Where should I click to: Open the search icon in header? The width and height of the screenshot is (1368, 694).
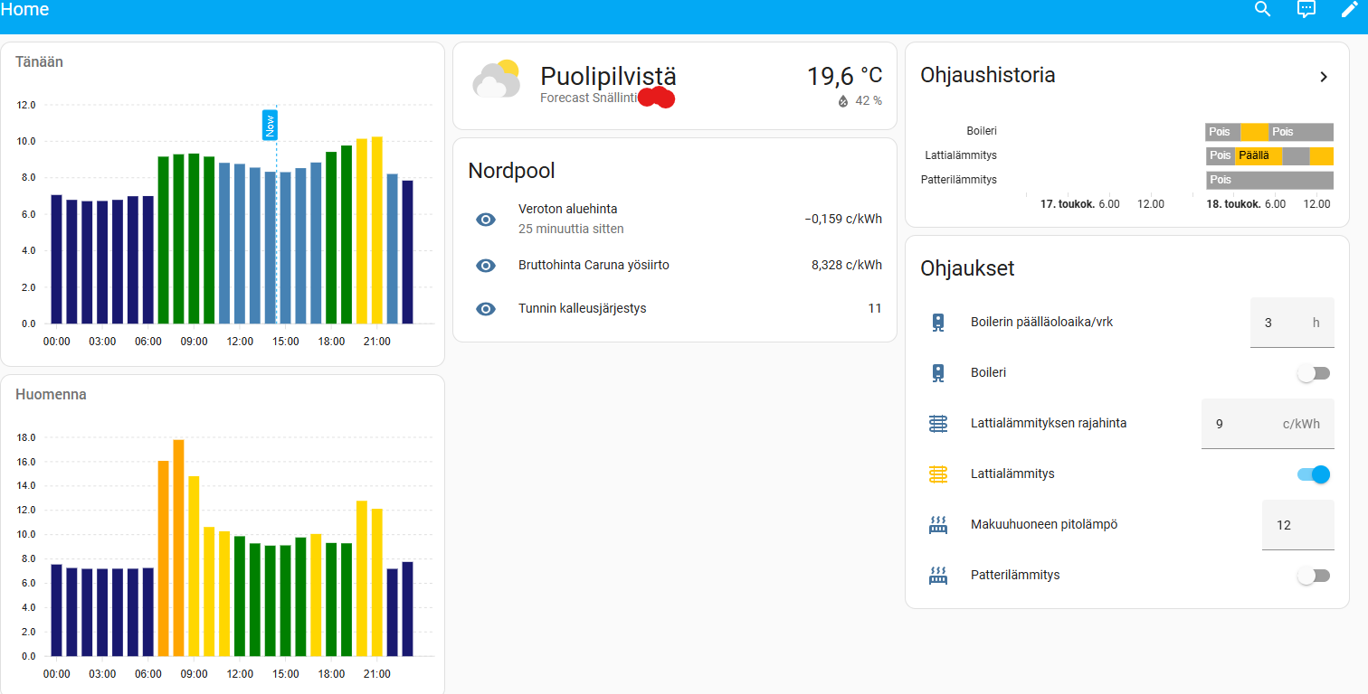click(x=1263, y=10)
